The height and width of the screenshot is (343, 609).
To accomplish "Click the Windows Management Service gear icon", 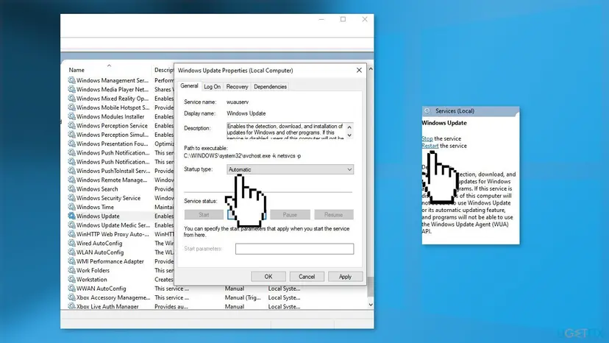I will coord(71,80).
